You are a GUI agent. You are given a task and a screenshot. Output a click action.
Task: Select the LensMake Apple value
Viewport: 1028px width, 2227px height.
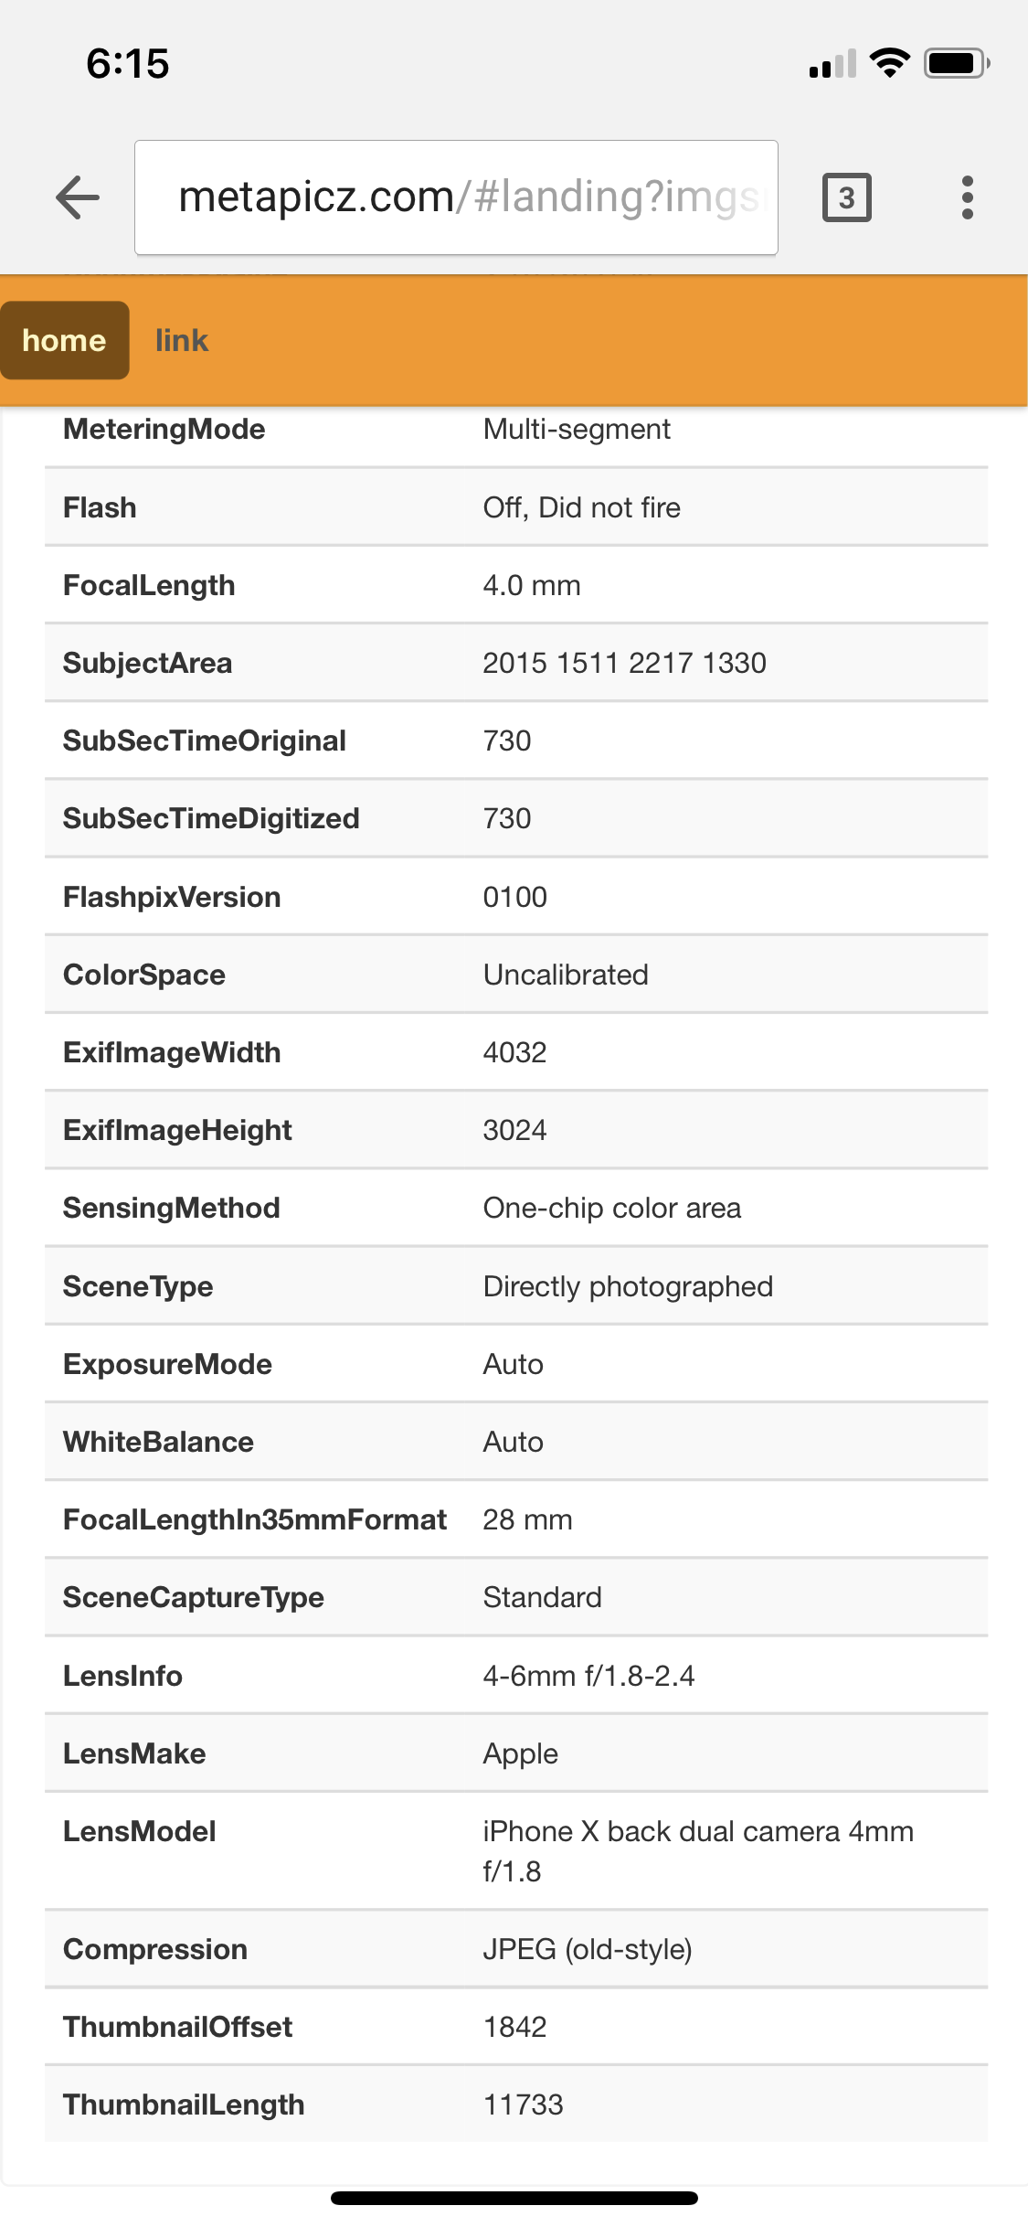(x=520, y=1753)
